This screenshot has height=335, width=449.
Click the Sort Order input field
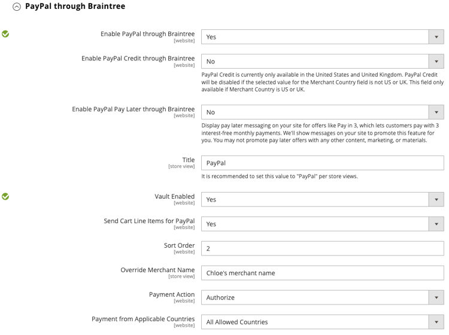coord(322,248)
